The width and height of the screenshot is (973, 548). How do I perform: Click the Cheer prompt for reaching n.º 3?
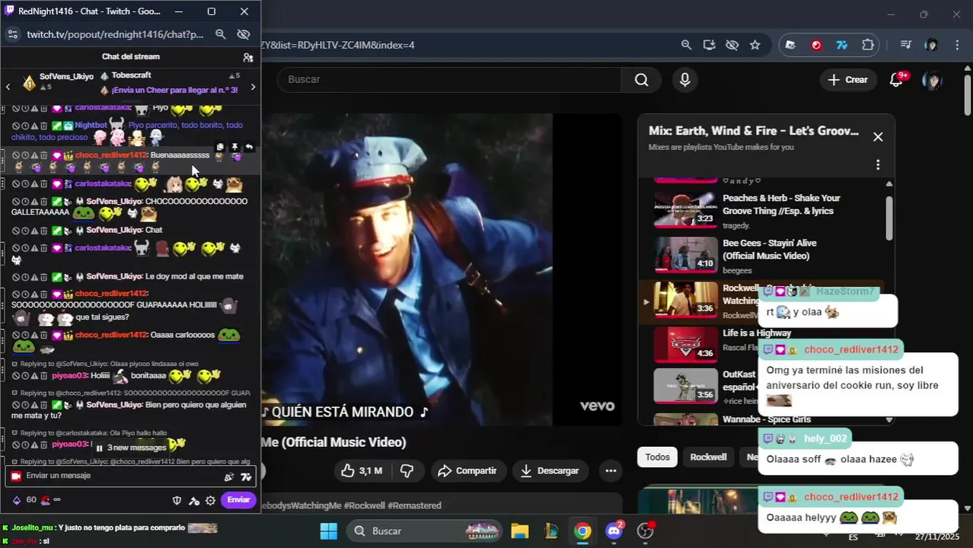174,90
